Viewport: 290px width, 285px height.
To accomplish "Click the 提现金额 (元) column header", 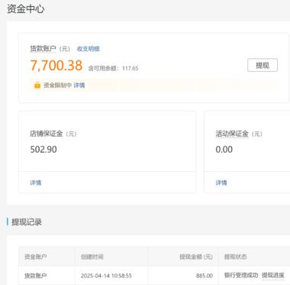I will (196, 257).
